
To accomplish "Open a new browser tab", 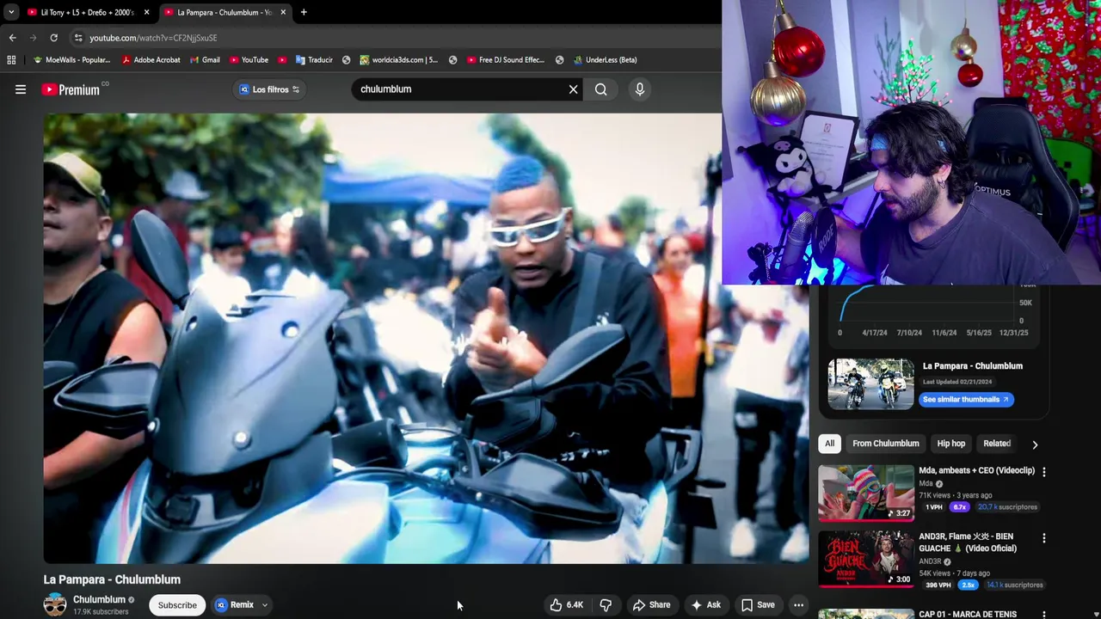I will (x=304, y=12).
